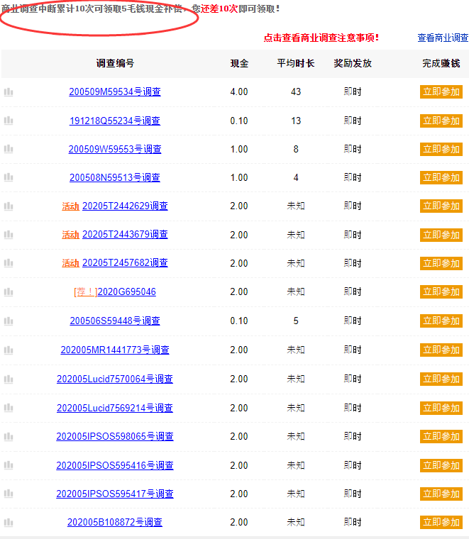This screenshot has width=469, height=539.
Task: Click bar chart icon beside 191218Q55234号调查
Action: pyautogui.click(x=9, y=121)
